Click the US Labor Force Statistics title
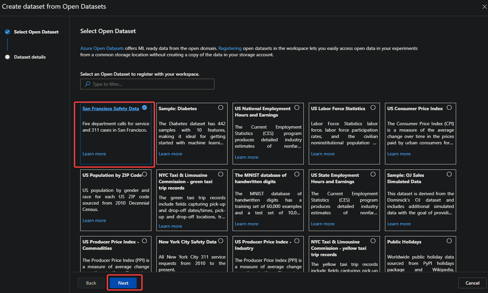Viewport: 488px width, 293px height. [338, 108]
